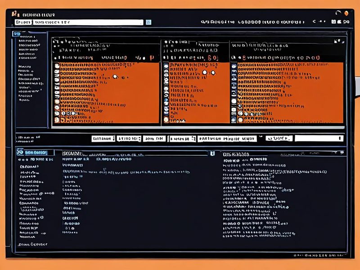Toggle the top radio circle in the first orange panel
360x270 pixels.
(x=57, y=66)
